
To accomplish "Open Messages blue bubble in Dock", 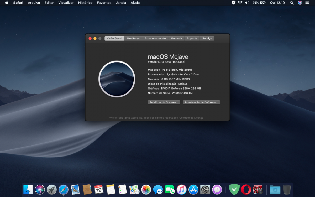I will coord(158,189).
